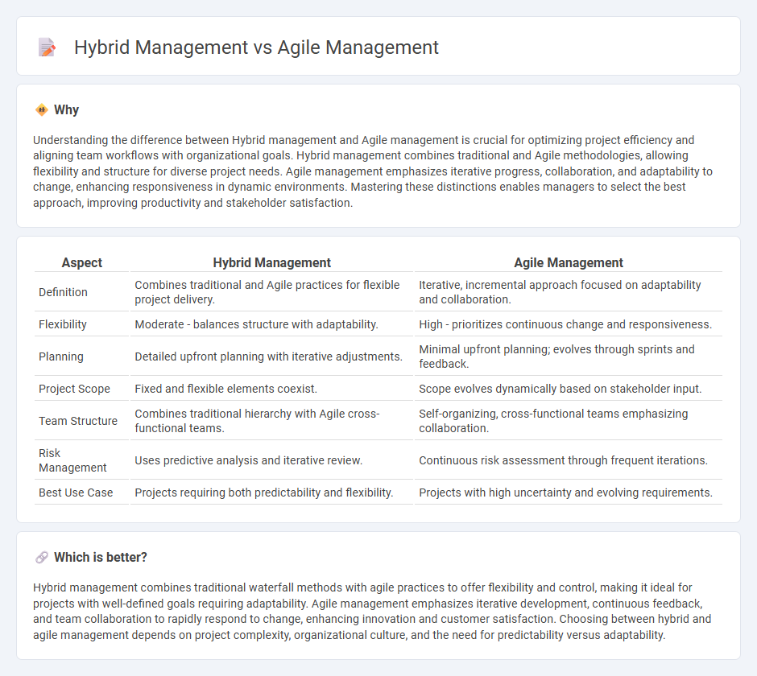Click cell 'Minimal upfront planning; evolves through sprints'
This screenshot has width=757, height=676.
[x=569, y=357]
